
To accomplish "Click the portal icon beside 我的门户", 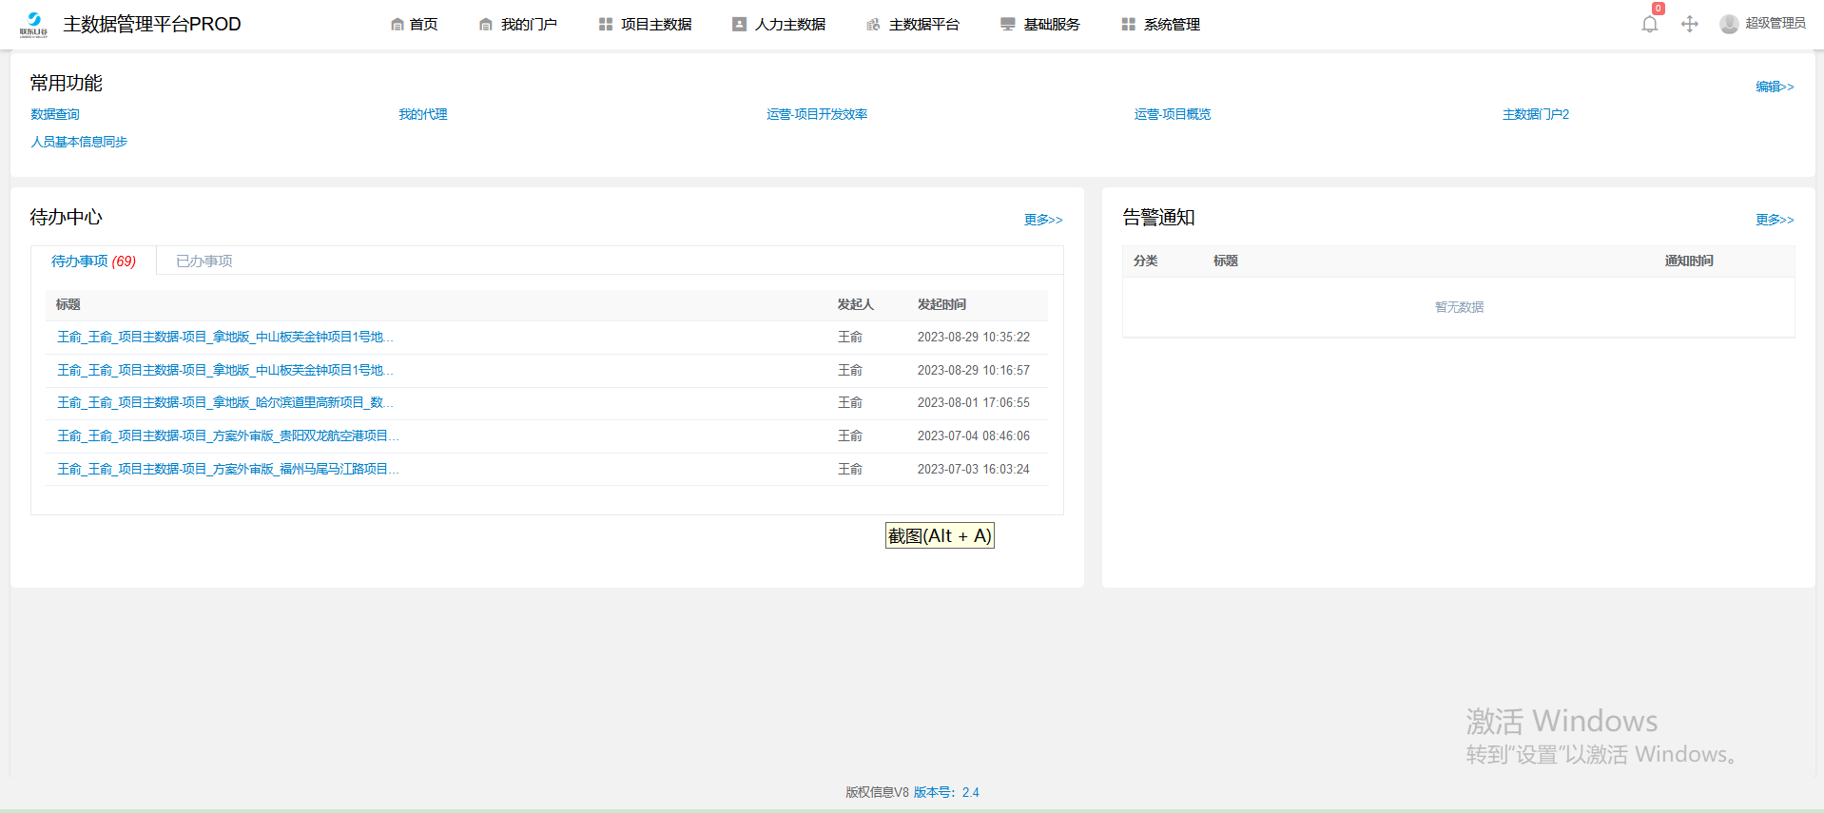I will tap(486, 25).
